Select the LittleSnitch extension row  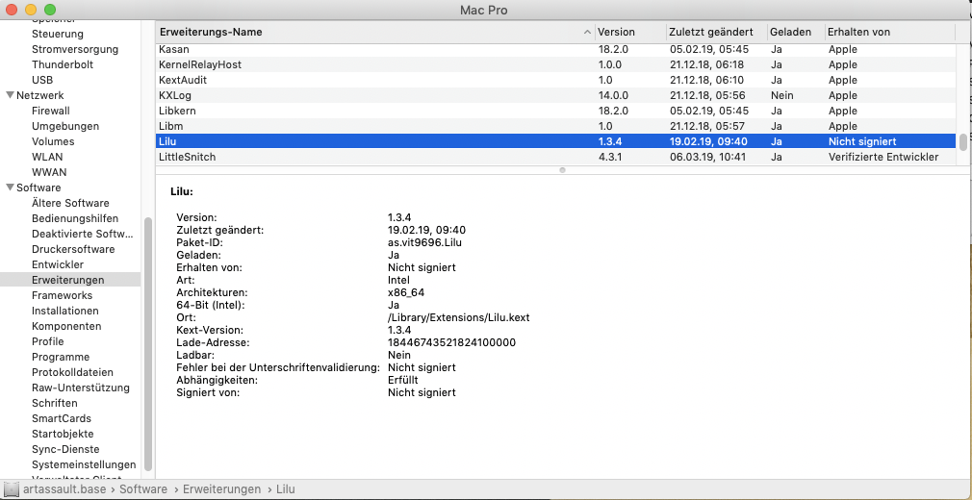tap(555, 157)
